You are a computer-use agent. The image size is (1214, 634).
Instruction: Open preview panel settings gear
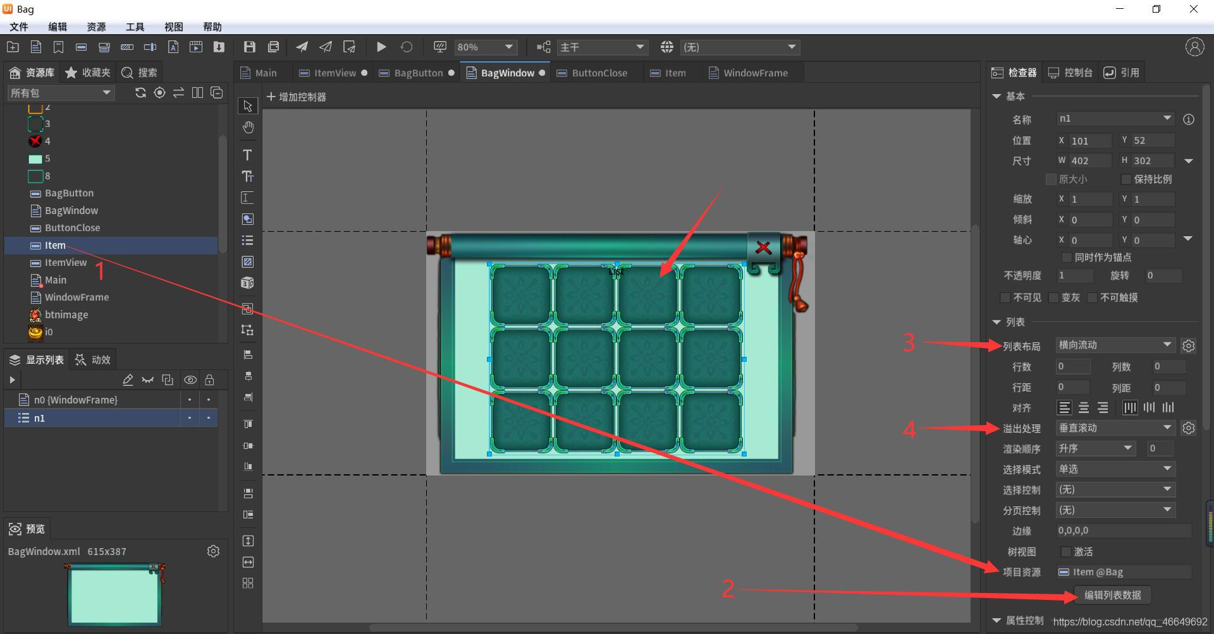[213, 551]
